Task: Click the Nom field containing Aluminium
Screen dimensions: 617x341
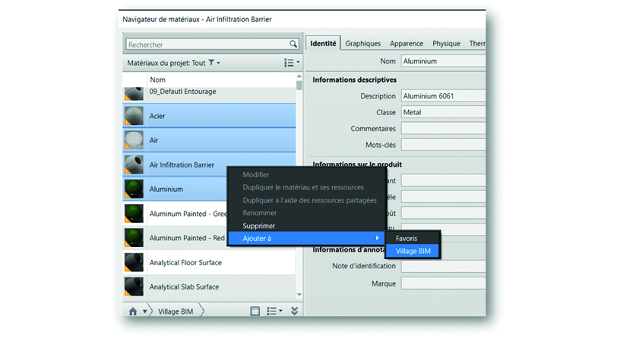Action: (444, 61)
